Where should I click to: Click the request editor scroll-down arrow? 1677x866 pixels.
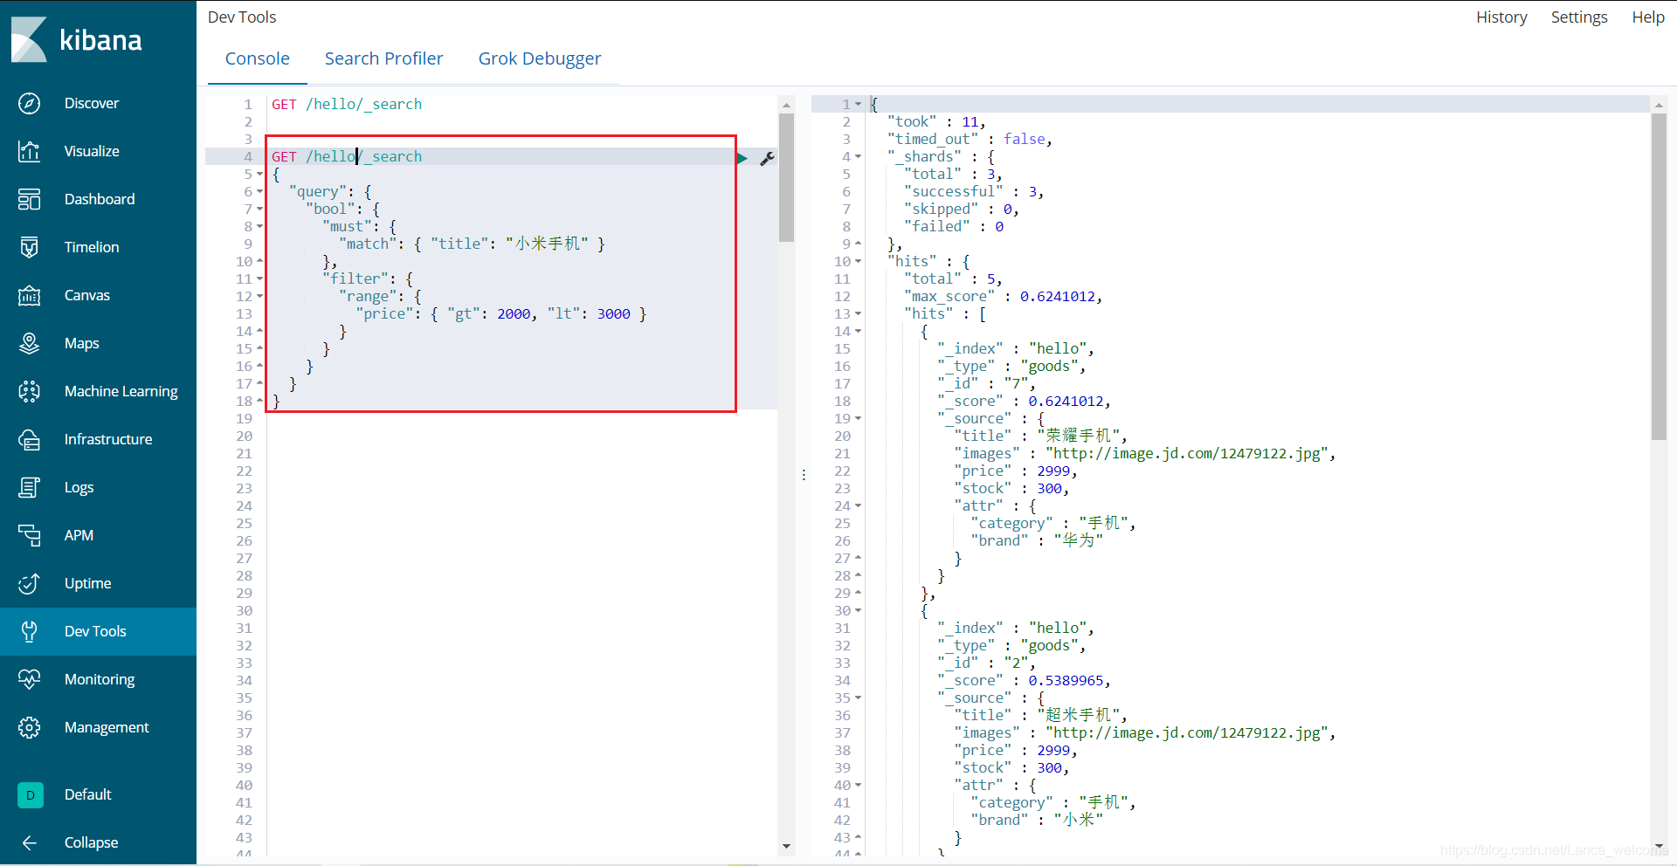[x=786, y=846]
